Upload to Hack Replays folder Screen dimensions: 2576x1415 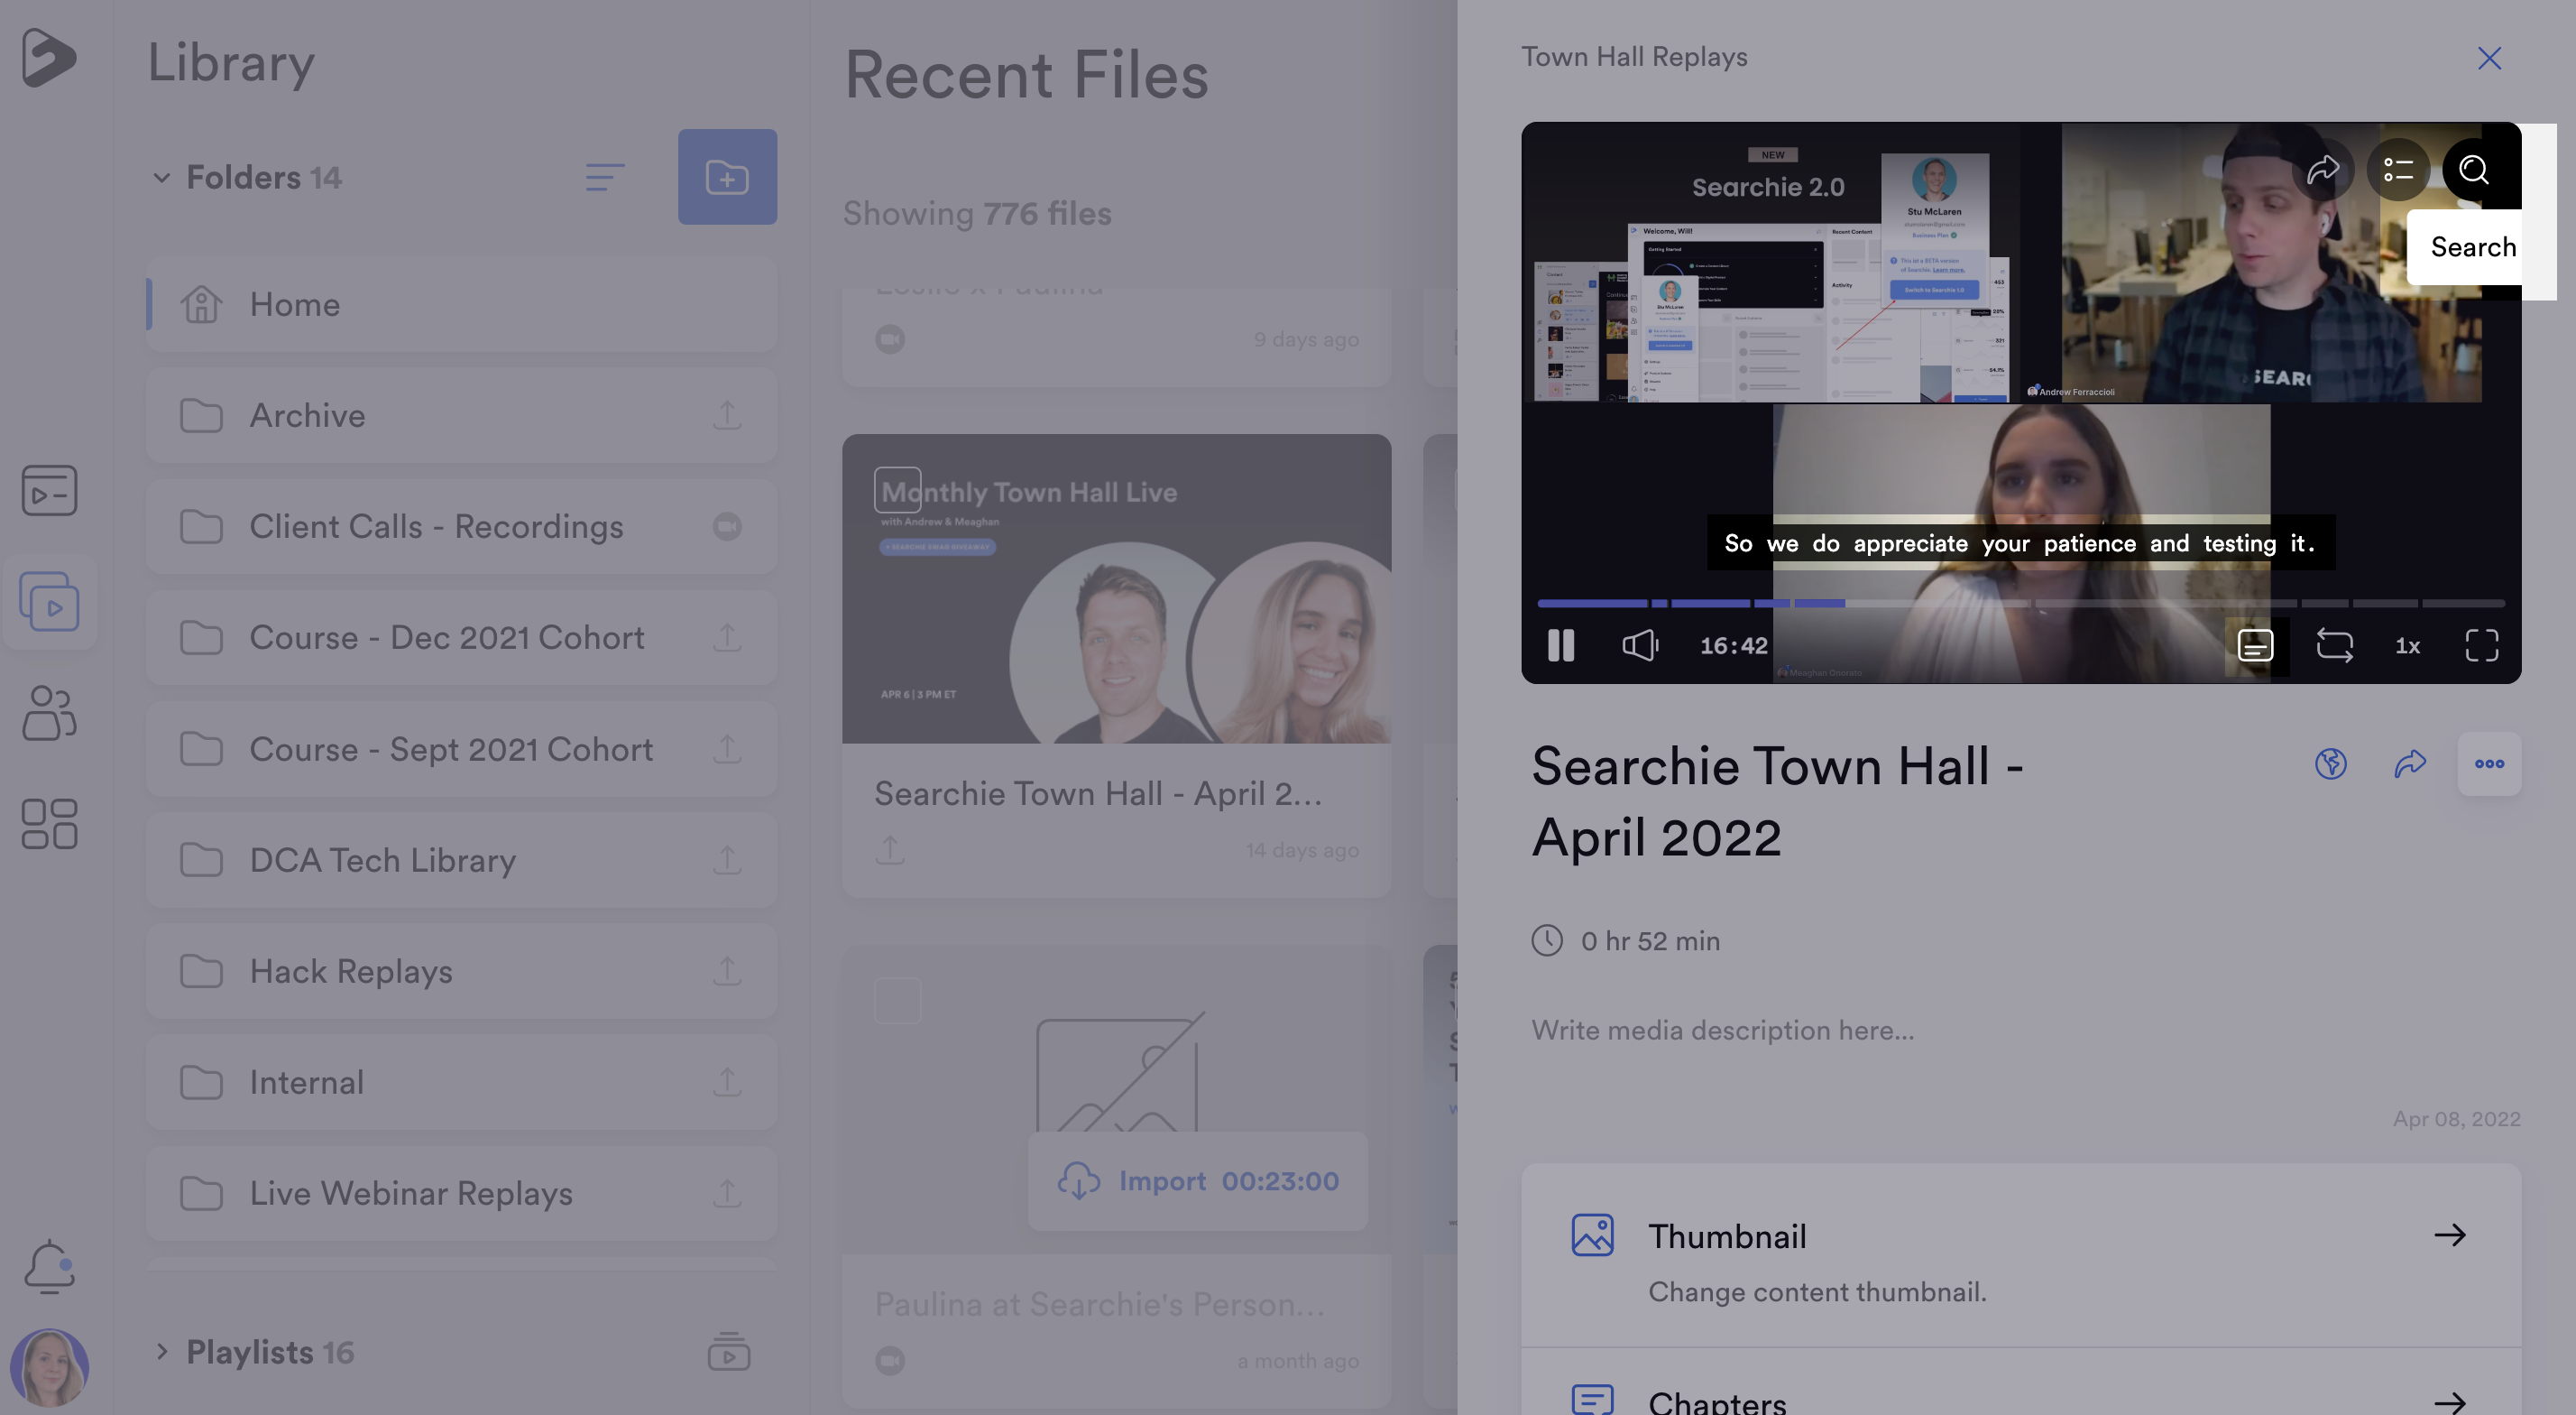point(727,971)
